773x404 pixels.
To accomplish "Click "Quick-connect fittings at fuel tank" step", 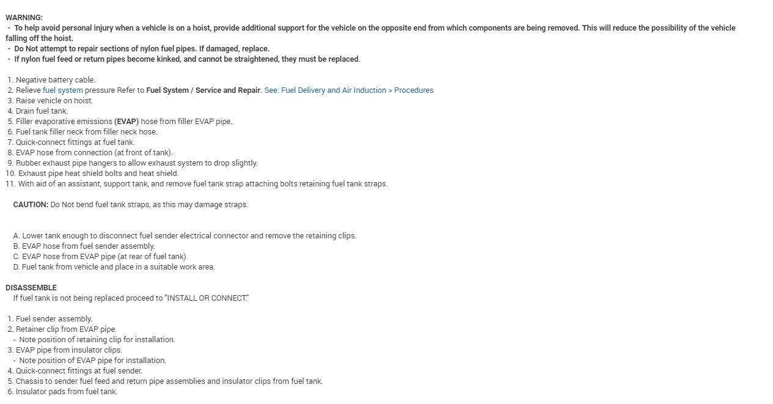I will pyautogui.click(x=75, y=142).
